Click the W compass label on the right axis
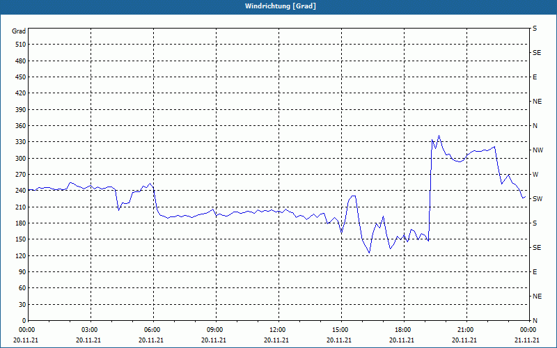The image size is (557, 348). click(x=535, y=175)
